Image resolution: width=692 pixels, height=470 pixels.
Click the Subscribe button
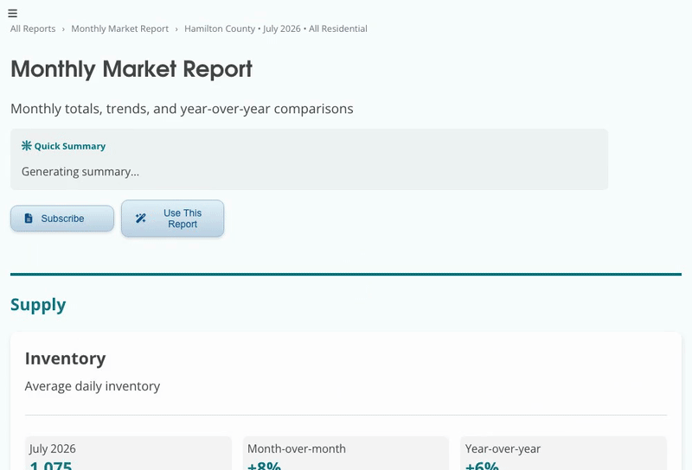[x=62, y=219]
